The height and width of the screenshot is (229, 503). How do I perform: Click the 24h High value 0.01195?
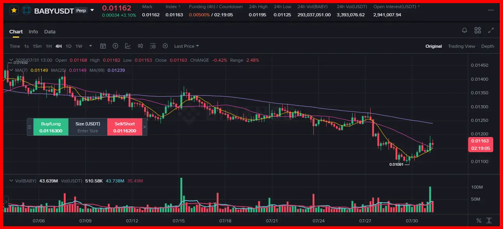(257, 15)
